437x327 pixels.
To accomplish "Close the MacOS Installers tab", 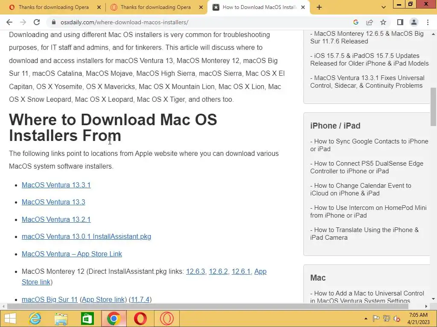I will point(303,8).
